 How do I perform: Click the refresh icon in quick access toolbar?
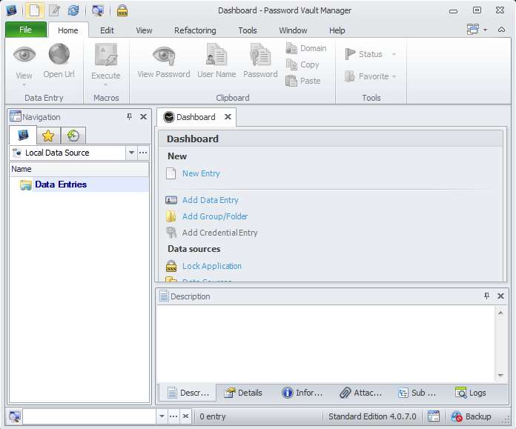[x=73, y=10]
